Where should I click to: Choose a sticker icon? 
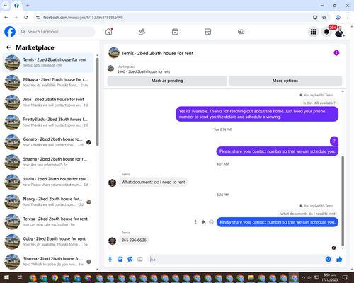tap(130, 260)
